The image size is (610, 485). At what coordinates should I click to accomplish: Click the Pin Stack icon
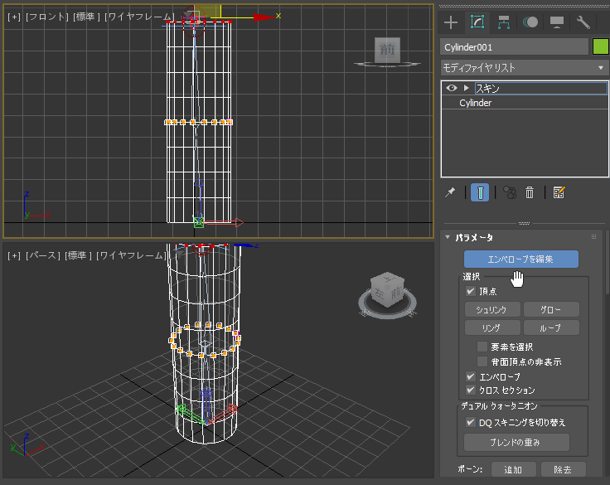point(450,192)
